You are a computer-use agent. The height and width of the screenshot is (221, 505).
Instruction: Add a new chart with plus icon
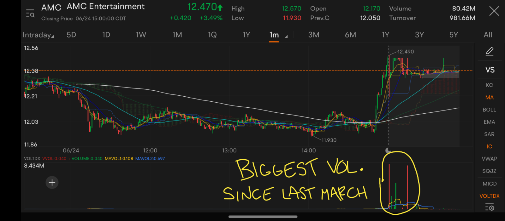[52, 183]
